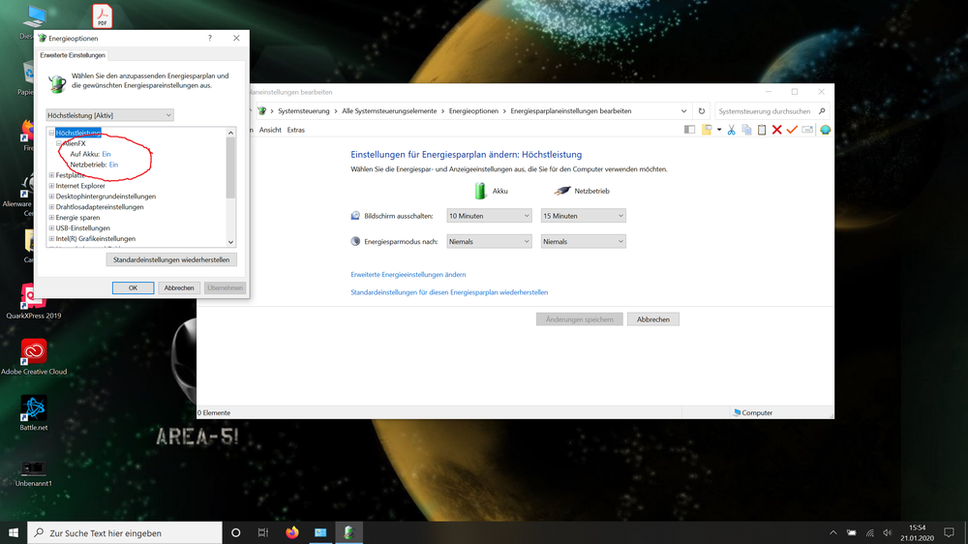Click the clipboard paste icon in toolbar
This screenshot has height=544, width=968.
point(762,130)
